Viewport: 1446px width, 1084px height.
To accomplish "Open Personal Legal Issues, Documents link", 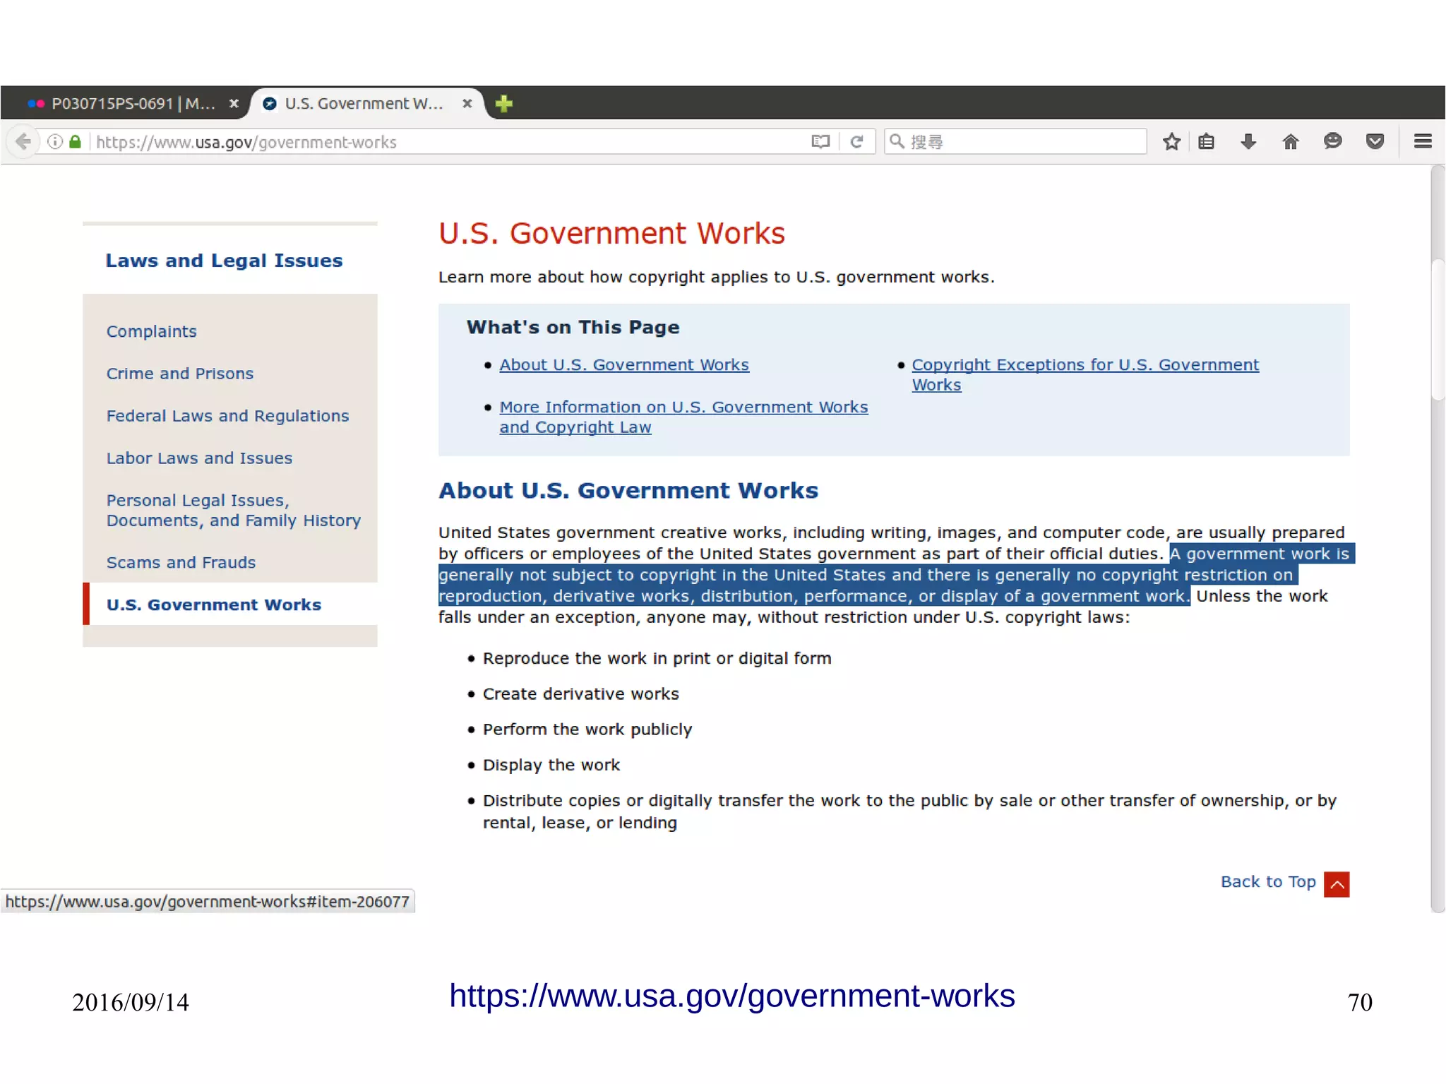I will (233, 510).
